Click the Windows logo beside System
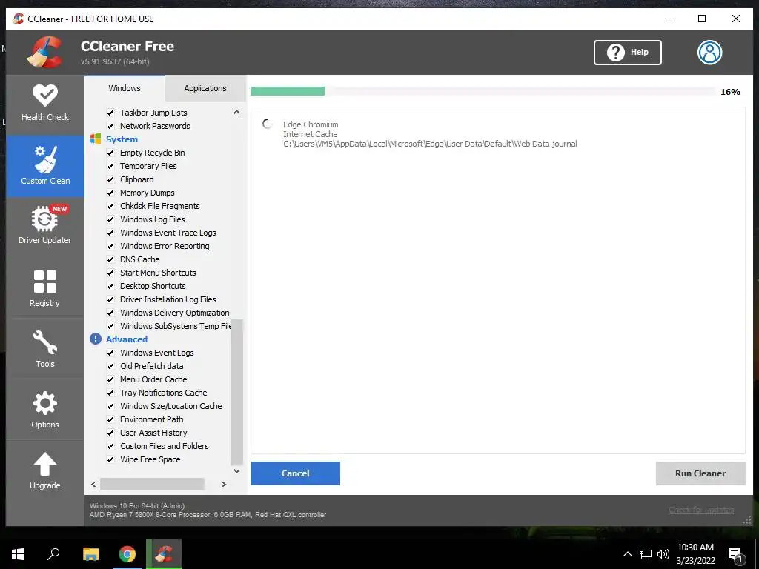 point(96,139)
